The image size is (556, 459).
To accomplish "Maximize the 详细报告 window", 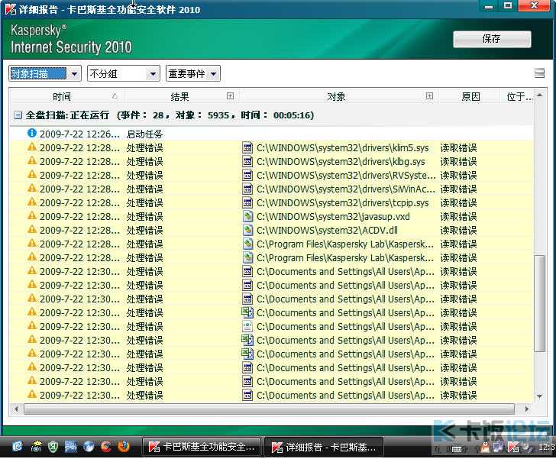I will tap(508, 6).
